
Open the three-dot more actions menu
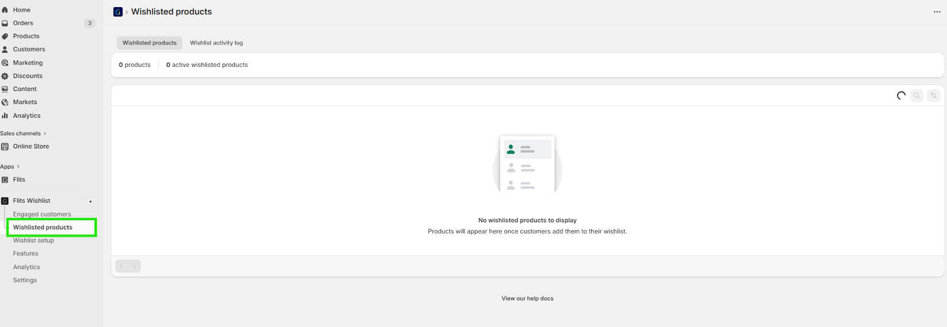click(937, 12)
